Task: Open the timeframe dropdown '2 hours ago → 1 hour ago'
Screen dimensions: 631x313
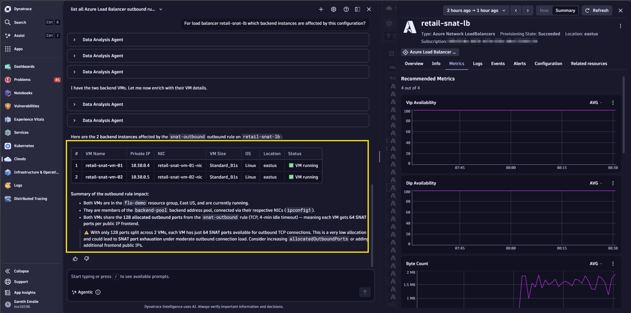Action: point(476,11)
